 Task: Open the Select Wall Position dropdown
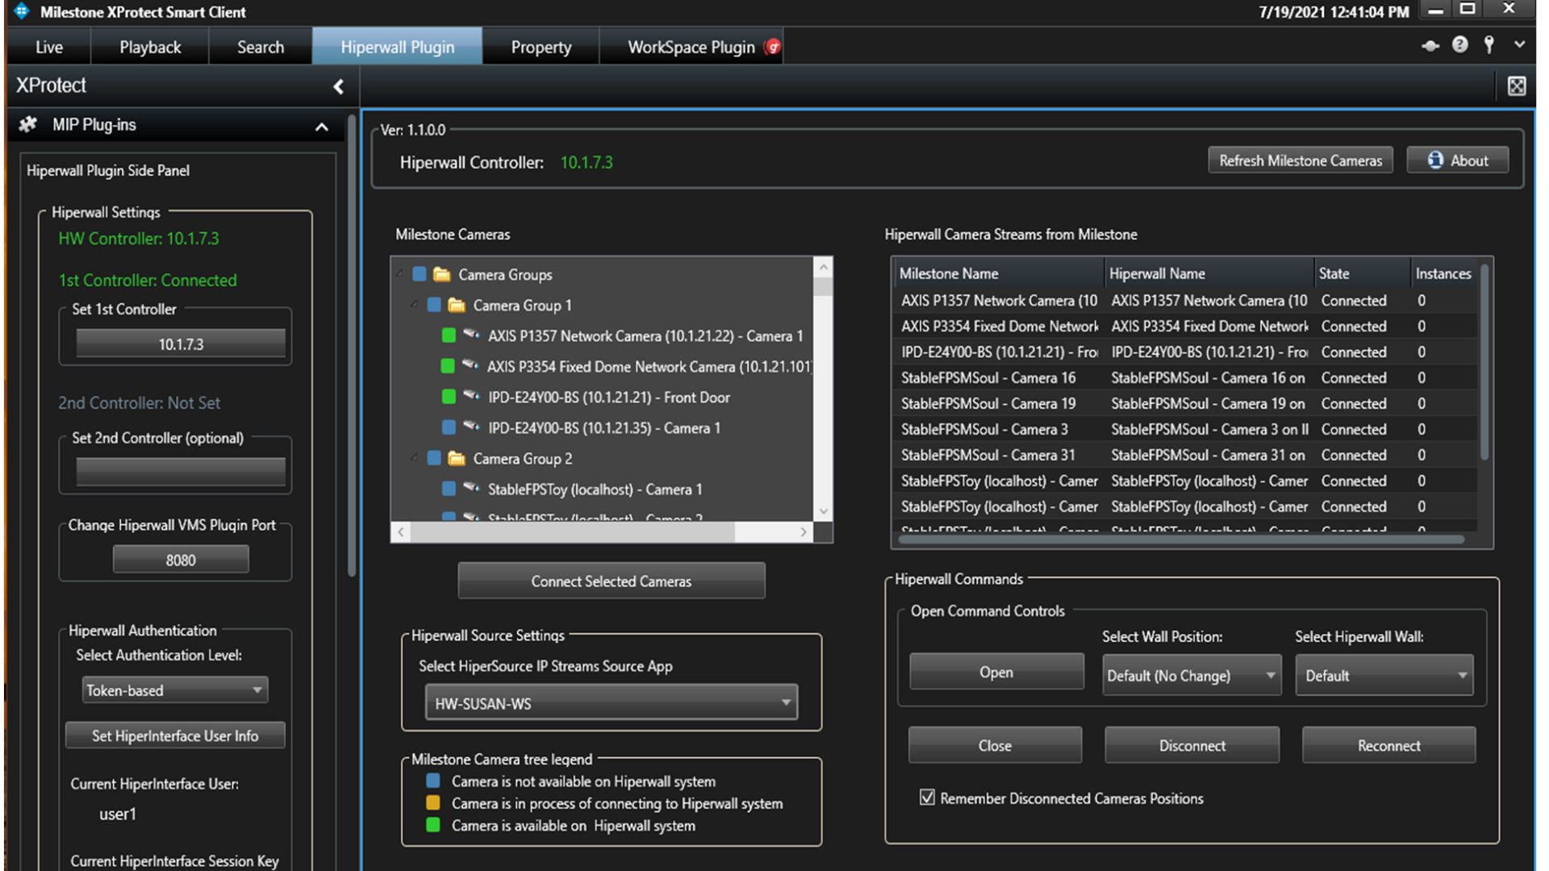pos(1191,675)
